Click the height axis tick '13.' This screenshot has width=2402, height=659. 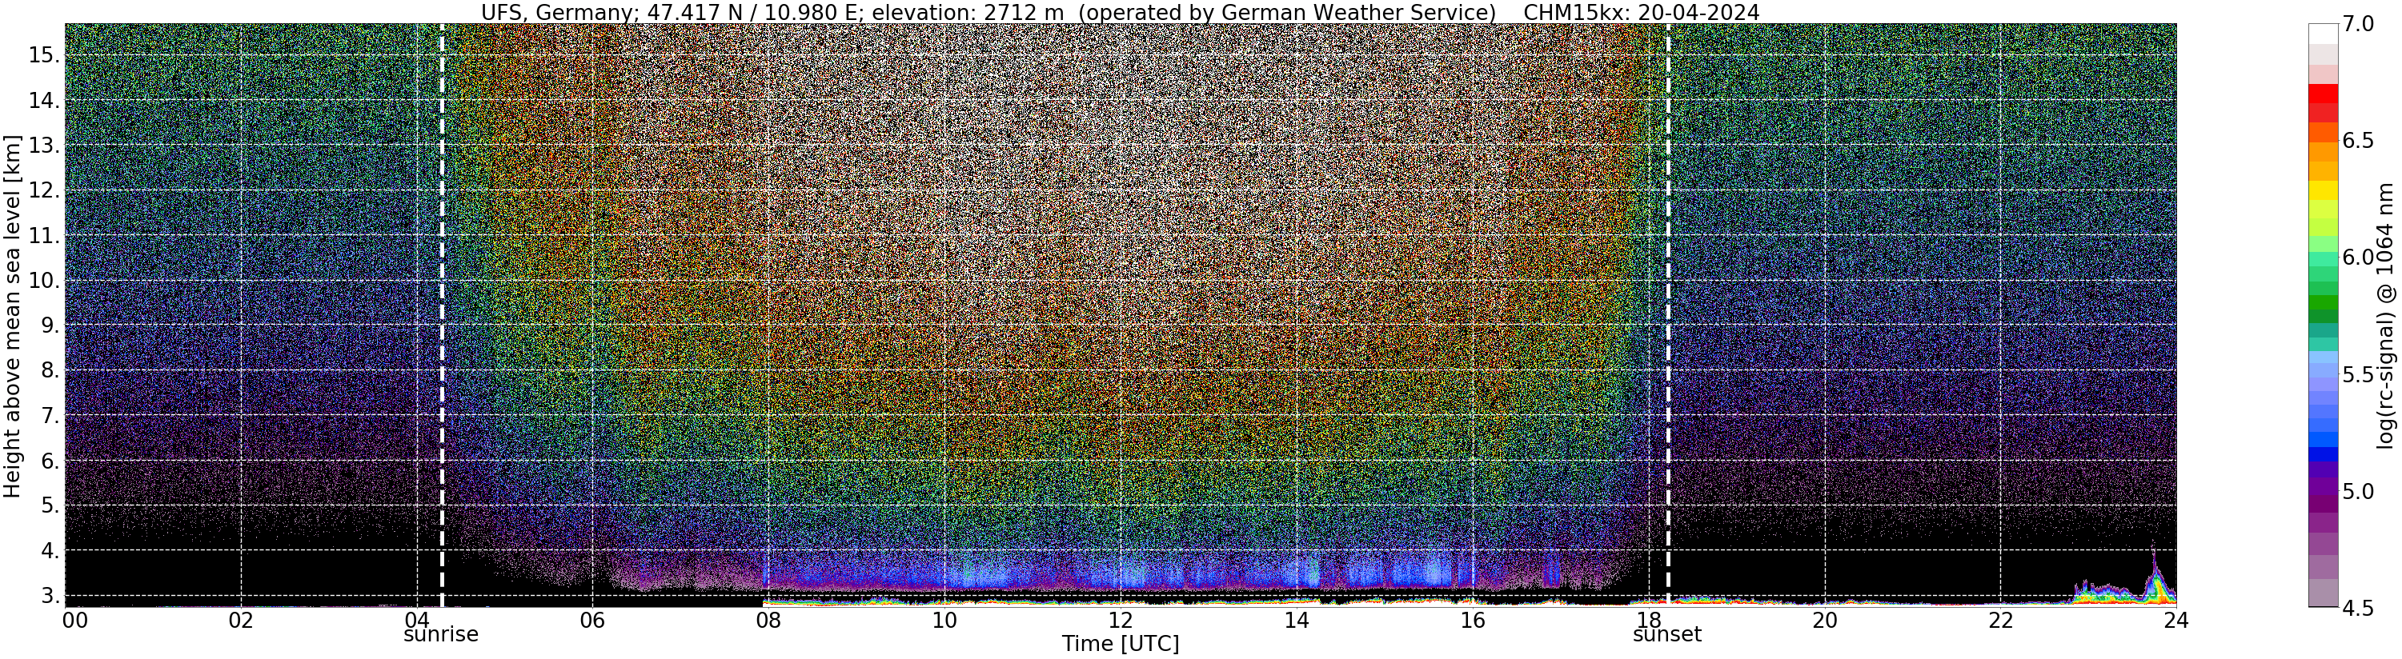[44, 146]
